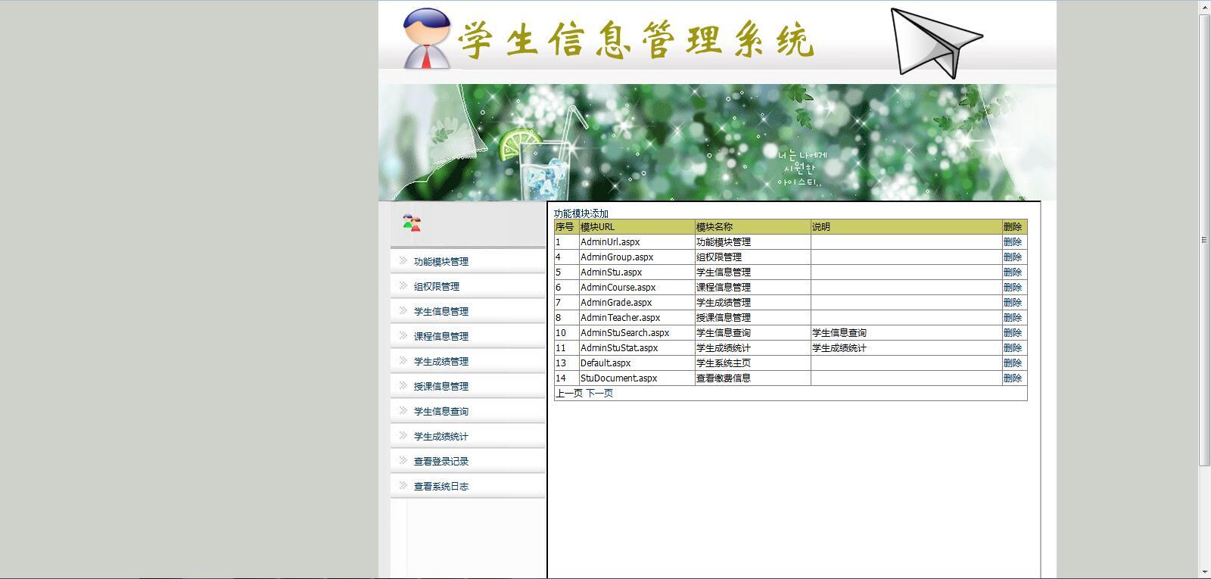Screen dimensions: 1211x579
Task: Click the 模块名称 column header
Action: 752,227
